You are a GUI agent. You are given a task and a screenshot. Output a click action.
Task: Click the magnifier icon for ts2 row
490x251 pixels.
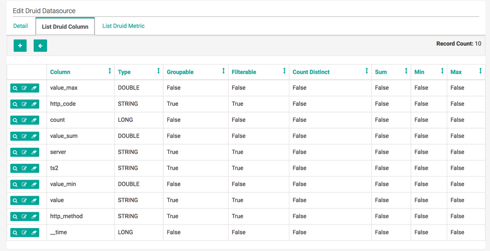(15, 168)
